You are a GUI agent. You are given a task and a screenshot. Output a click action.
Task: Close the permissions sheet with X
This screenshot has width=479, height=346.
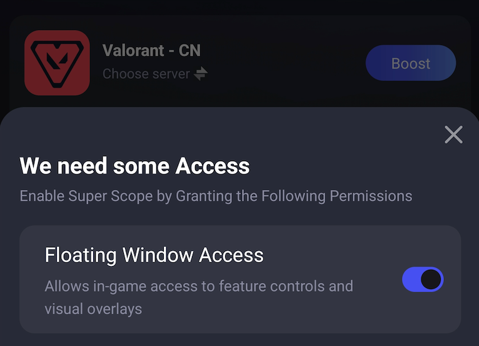coord(453,134)
